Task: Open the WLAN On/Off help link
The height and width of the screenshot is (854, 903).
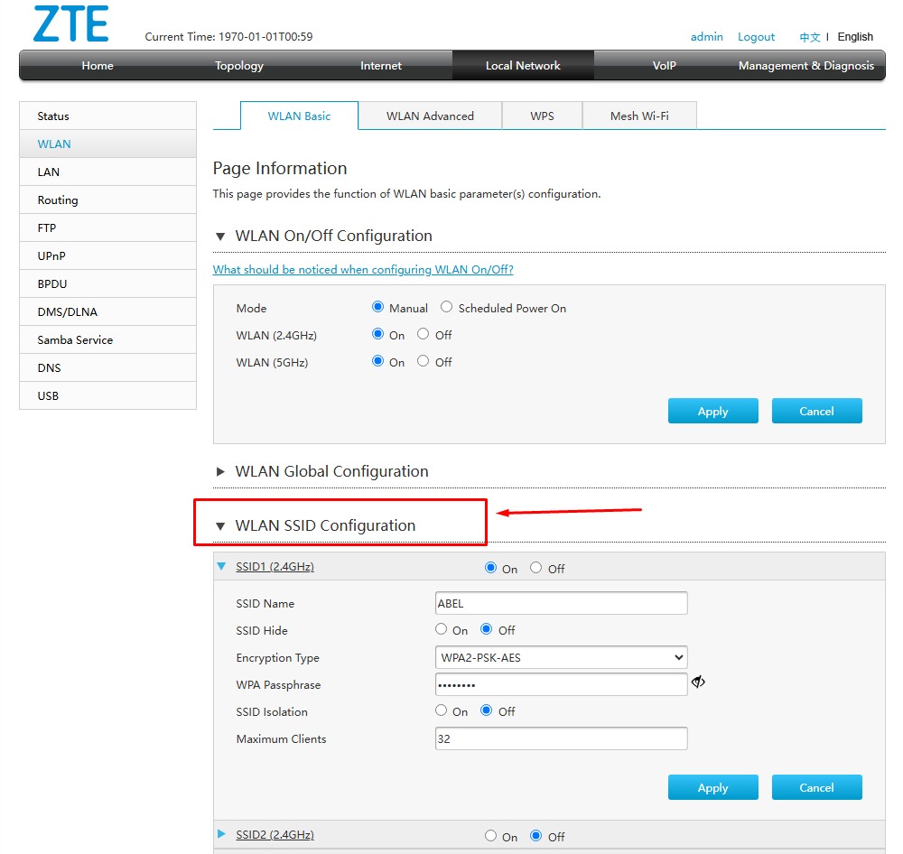Action: 363,270
